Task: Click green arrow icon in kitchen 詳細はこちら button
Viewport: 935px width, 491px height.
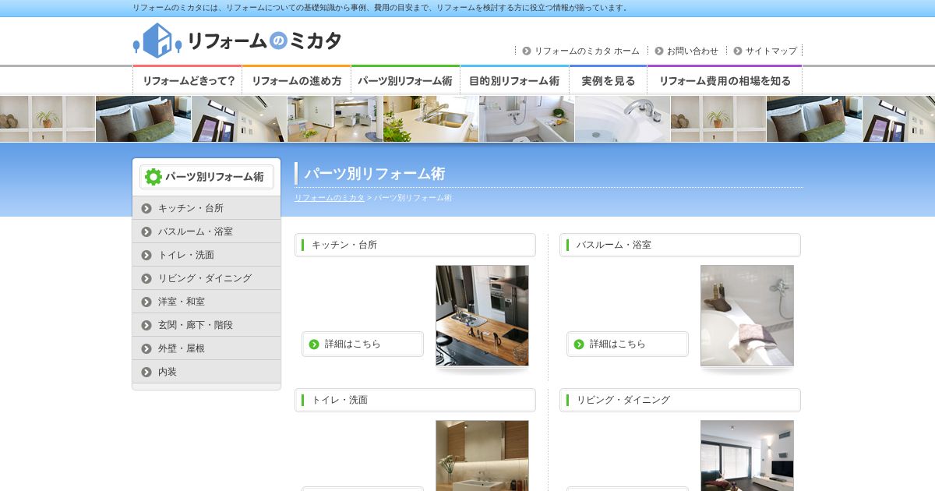Action: point(314,344)
